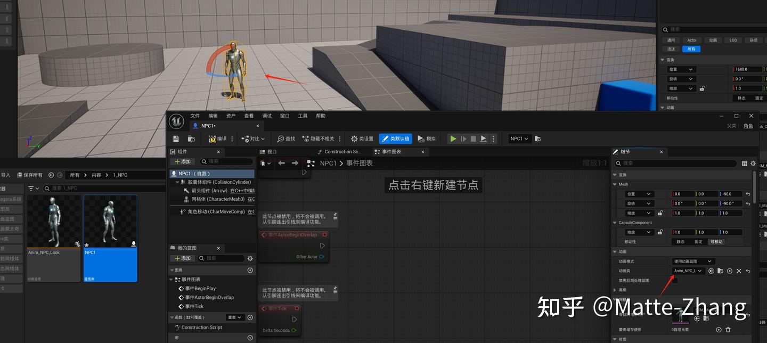
Task: Open the 窗口 (Window) menu
Action: pos(284,115)
